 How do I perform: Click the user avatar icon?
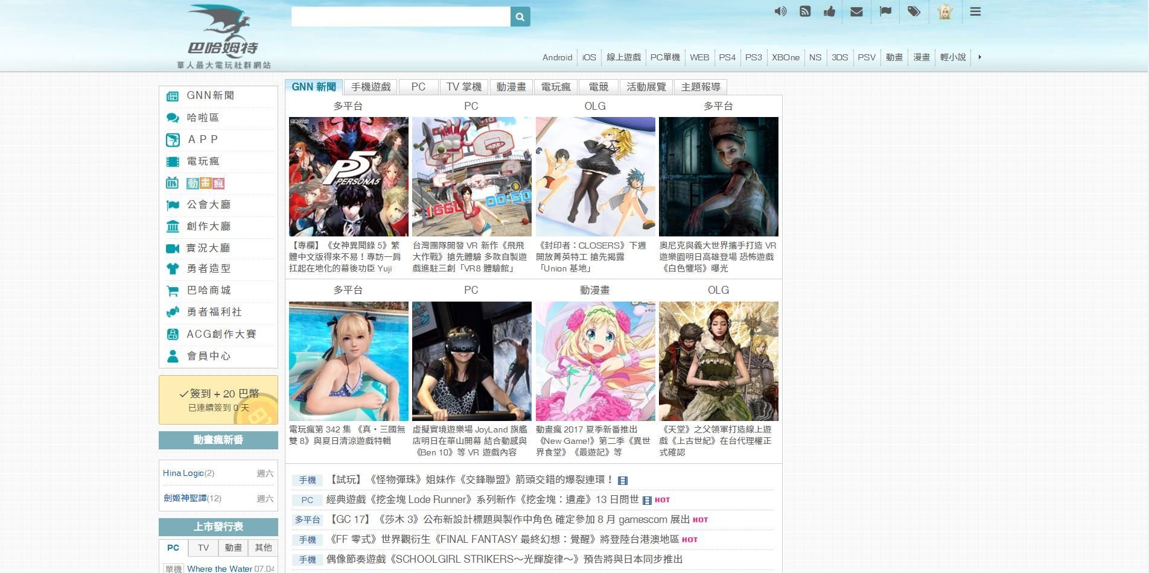tap(944, 11)
